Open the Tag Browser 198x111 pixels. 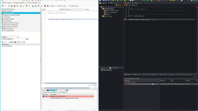pyautogui.click(x=21, y=17)
